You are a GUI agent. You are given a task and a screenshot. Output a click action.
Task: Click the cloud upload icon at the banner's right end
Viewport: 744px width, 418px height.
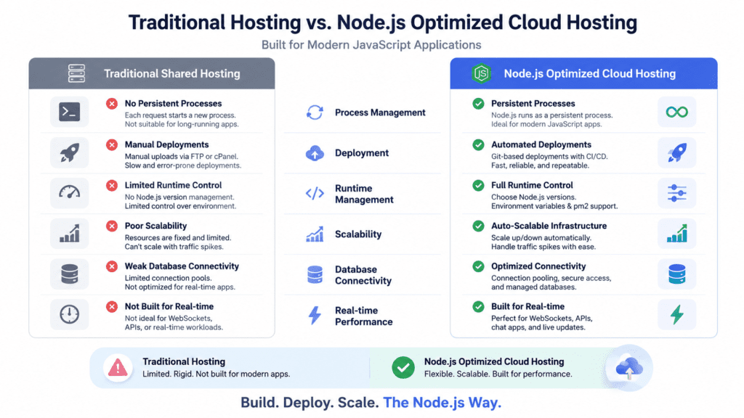(x=628, y=368)
